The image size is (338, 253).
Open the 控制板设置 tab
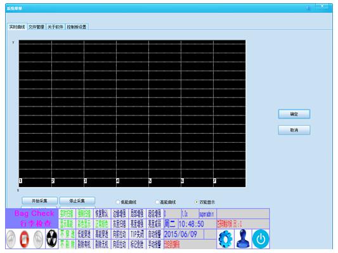pyautogui.click(x=77, y=27)
